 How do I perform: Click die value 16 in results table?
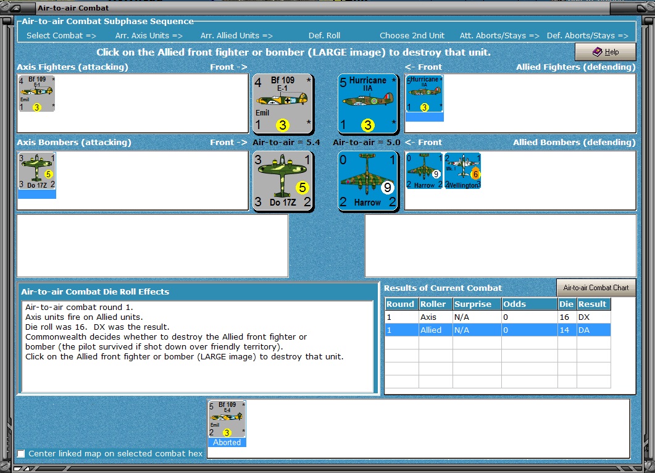(567, 317)
